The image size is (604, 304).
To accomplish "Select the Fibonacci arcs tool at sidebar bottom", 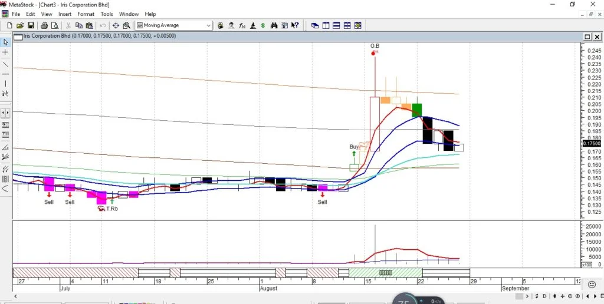I will point(5,189).
